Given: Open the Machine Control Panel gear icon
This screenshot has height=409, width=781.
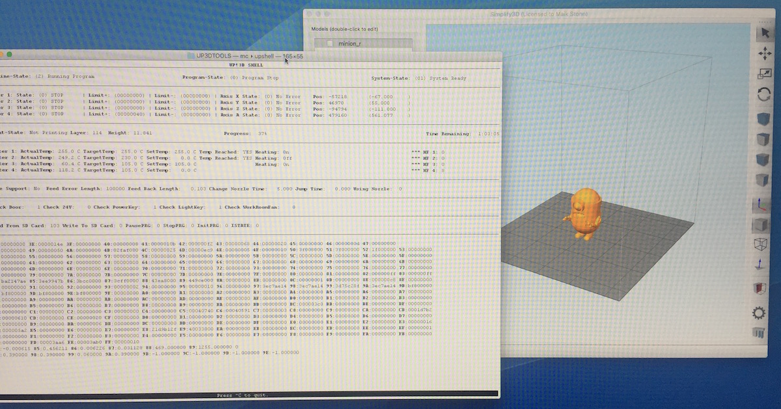Looking at the screenshot, I should point(759,313).
